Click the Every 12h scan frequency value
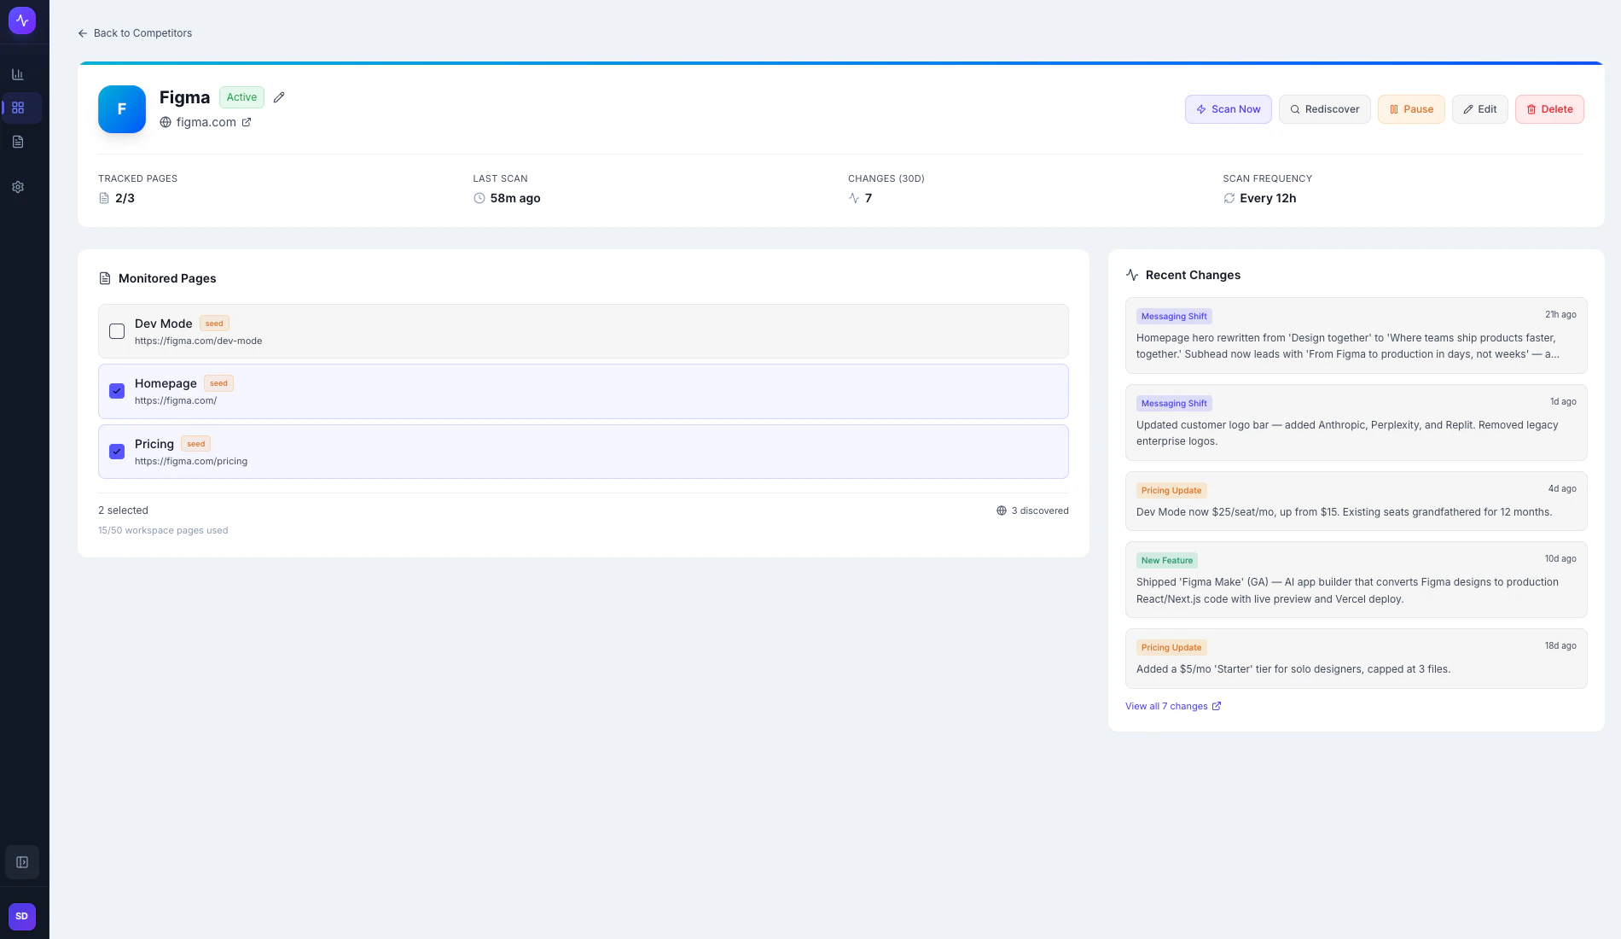Viewport: 1621px width, 939px height. pos(1268,198)
